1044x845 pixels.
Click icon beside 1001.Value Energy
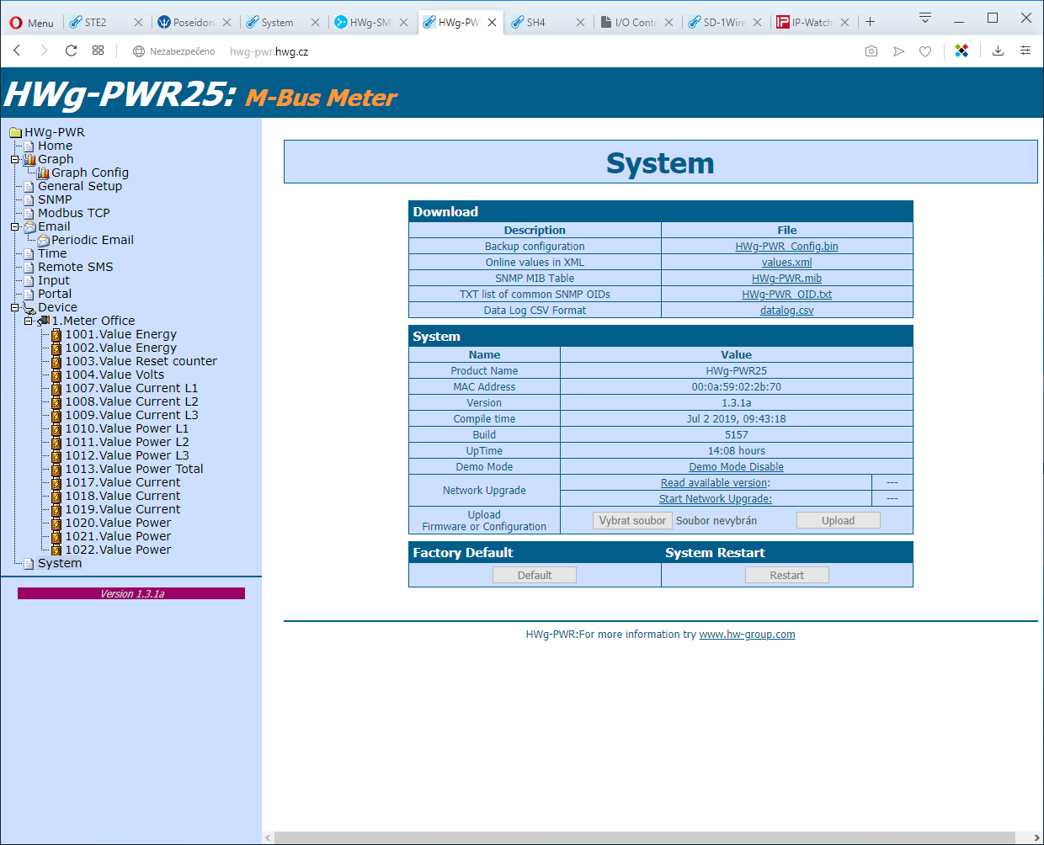(x=56, y=334)
